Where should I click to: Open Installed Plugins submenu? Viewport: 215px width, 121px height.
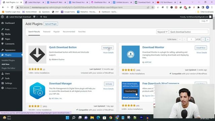click(x=8, y=61)
